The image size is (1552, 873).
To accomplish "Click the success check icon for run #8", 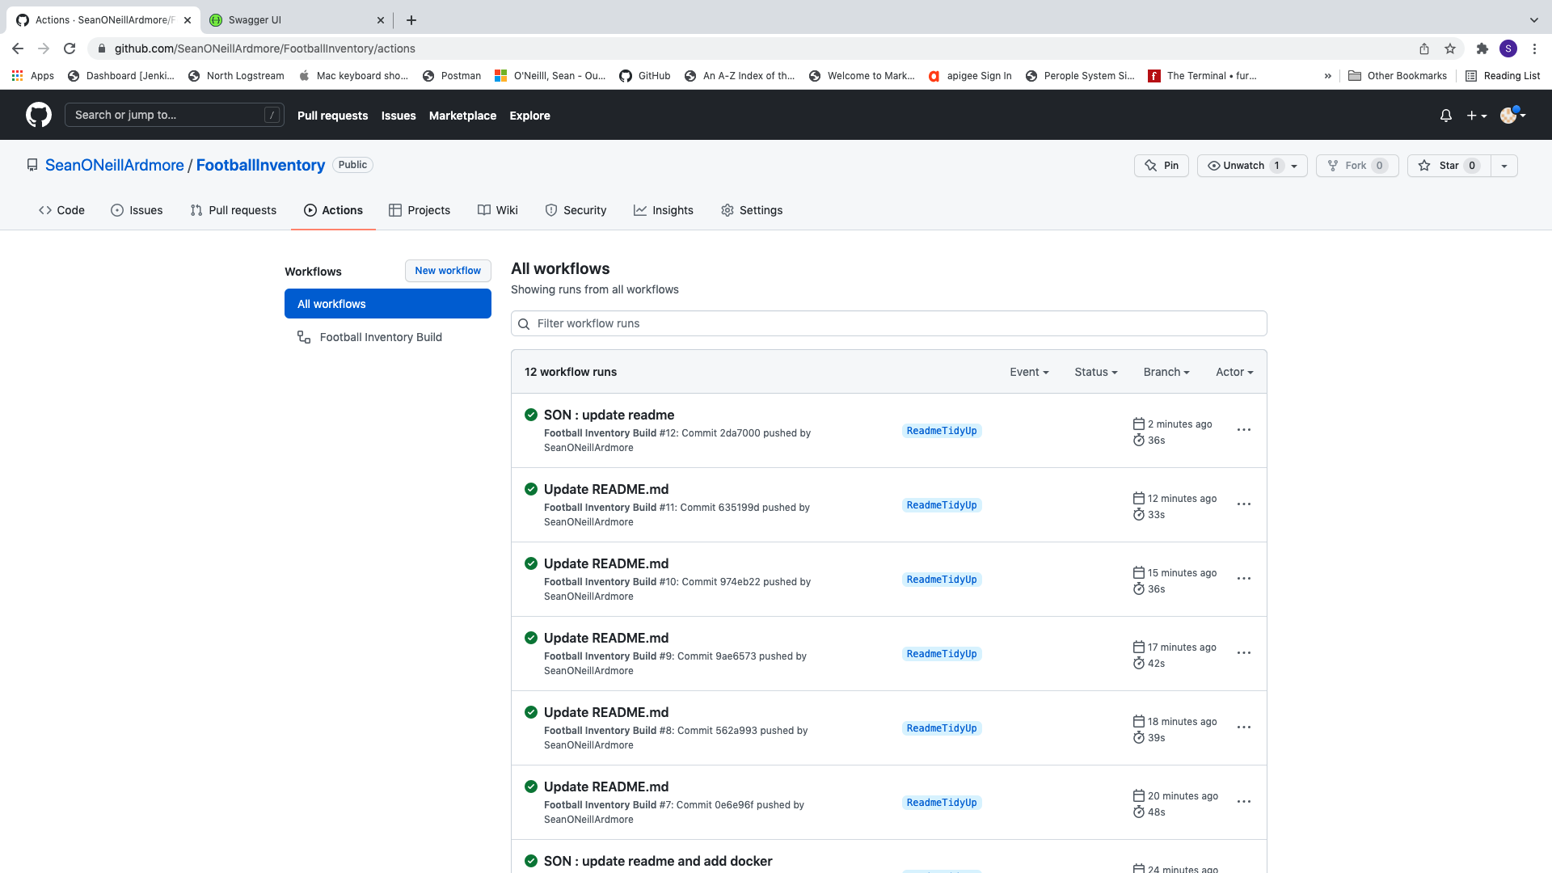I will click(x=531, y=712).
